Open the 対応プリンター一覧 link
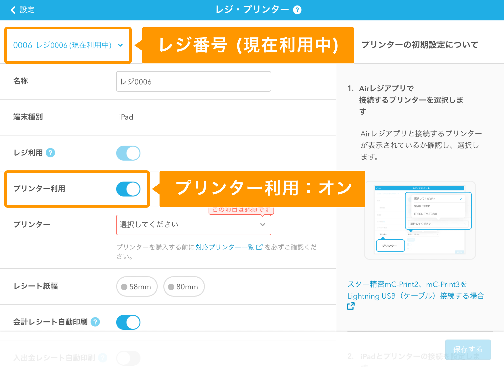 [224, 247]
